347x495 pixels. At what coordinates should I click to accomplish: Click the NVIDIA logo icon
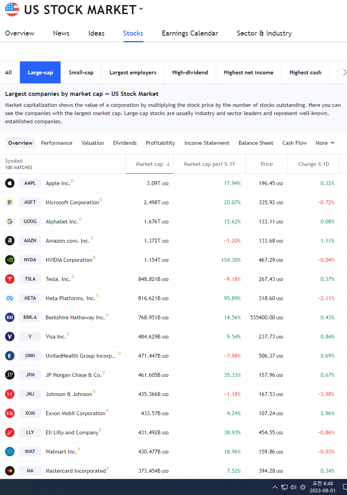click(x=10, y=260)
